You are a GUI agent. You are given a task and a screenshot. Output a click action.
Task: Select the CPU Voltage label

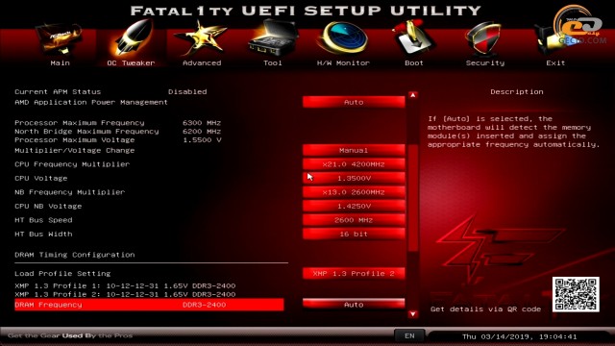click(40, 178)
